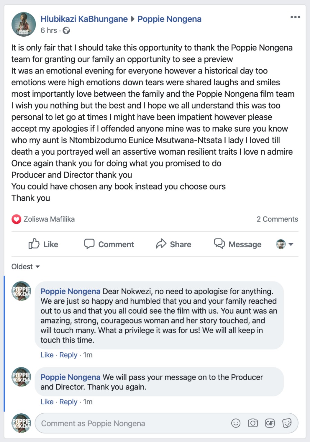The image size is (310, 442).
Task: View the 2 Comments link
Action: click(x=277, y=219)
